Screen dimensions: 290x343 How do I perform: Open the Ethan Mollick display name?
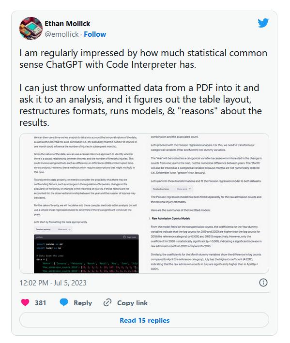[67, 24]
